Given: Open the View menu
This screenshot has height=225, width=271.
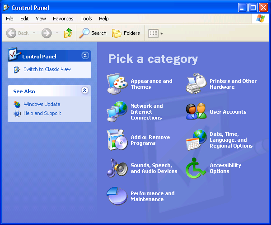Looking at the screenshot, I should (41, 19).
